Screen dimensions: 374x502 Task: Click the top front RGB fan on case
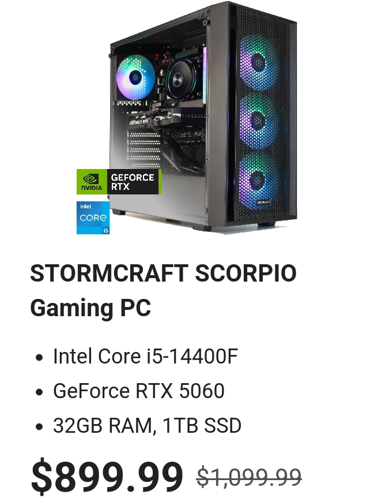point(256,62)
